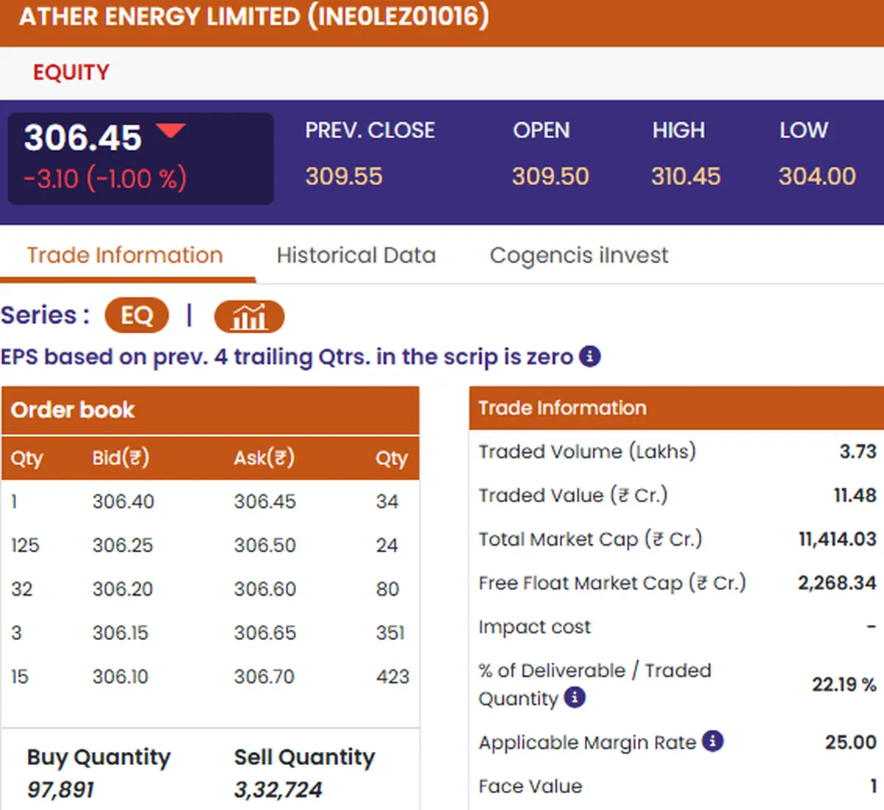The width and height of the screenshot is (884, 810).
Task: Click the price change -3.10 (-1.00 %)
Action: (105, 179)
